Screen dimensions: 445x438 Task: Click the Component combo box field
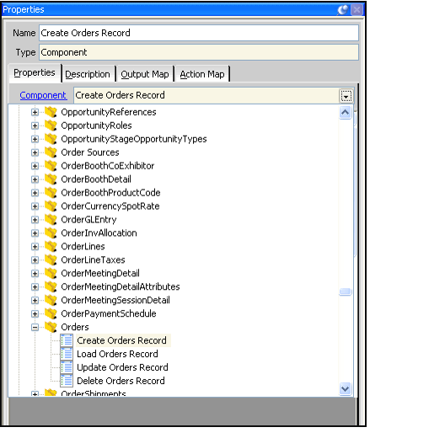(x=206, y=95)
